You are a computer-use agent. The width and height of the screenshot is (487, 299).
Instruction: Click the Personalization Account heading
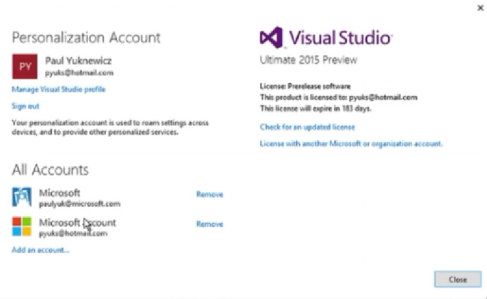pos(86,38)
